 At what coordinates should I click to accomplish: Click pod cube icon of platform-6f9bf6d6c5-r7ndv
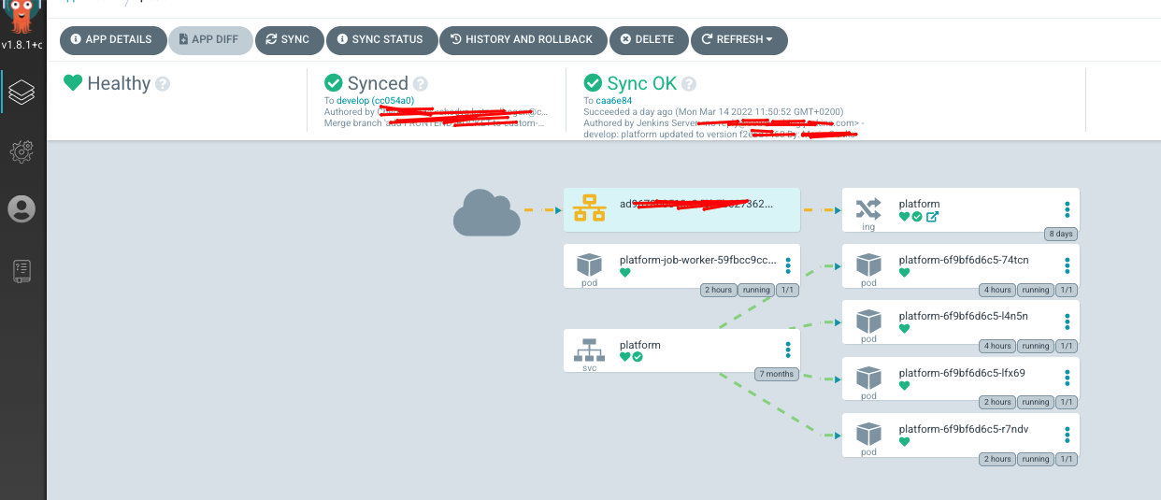pos(868,433)
